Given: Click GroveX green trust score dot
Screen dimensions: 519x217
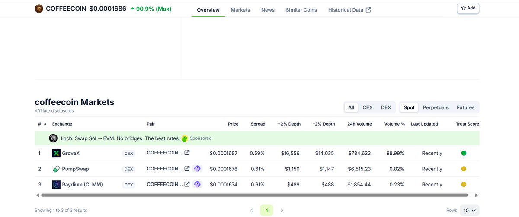Looking at the screenshot, I should tap(464, 153).
